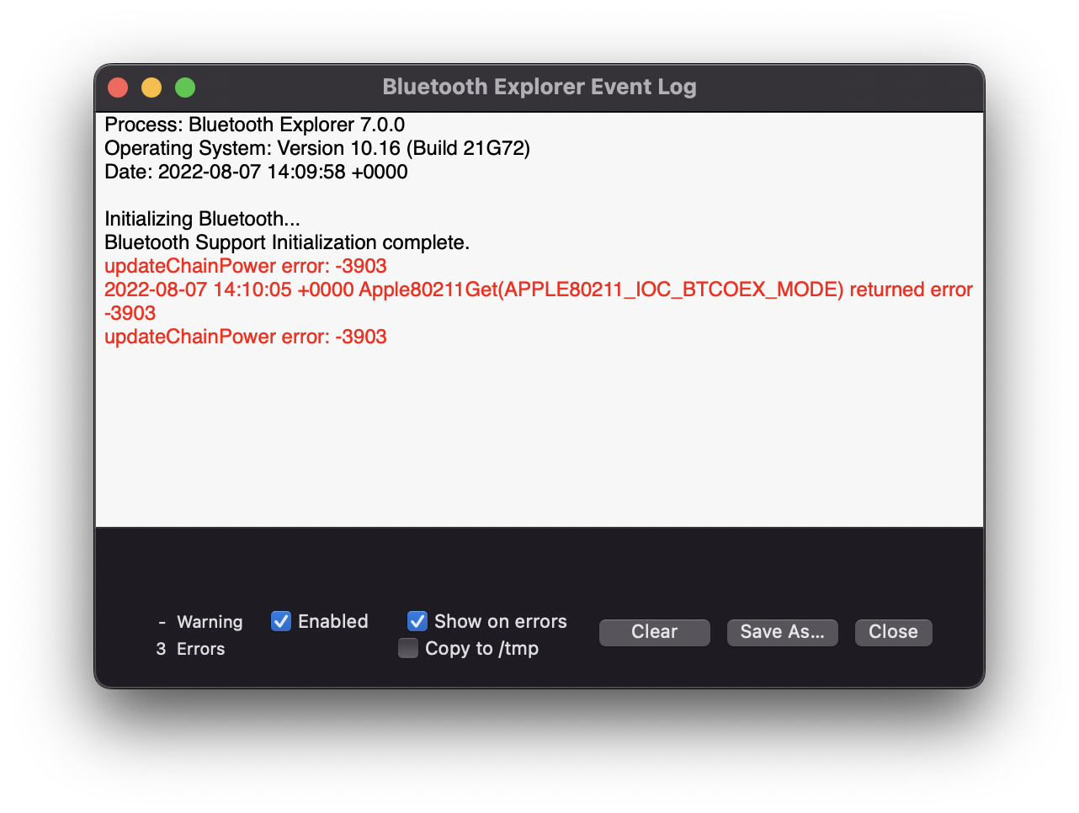Toggle the Show on errors checkbox

coord(417,621)
